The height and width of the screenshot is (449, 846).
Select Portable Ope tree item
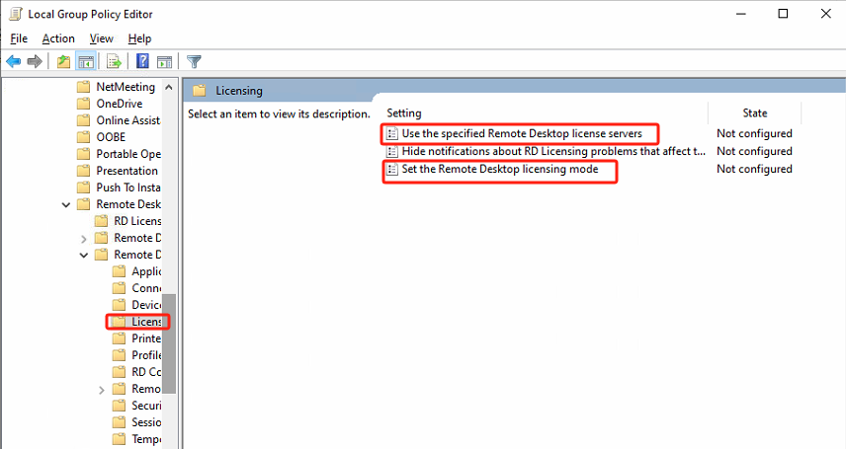click(x=128, y=154)
